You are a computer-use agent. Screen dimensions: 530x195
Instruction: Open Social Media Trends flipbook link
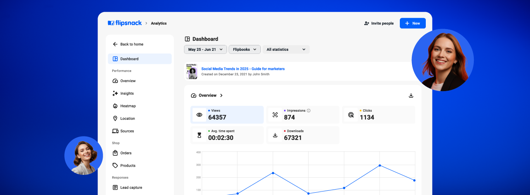tap(243, 69)
